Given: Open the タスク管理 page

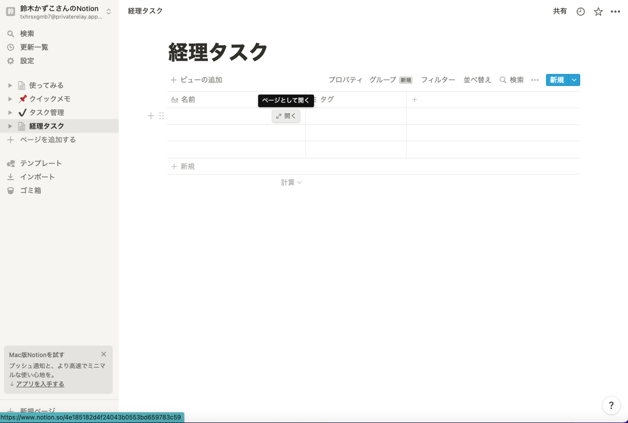Looking at the screenshot, I should 46,113.
